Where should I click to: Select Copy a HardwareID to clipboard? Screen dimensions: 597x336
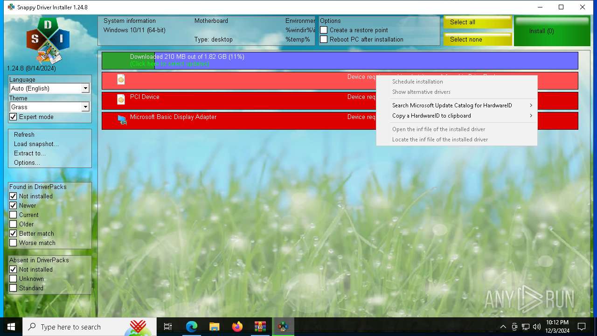pos(457,116)
